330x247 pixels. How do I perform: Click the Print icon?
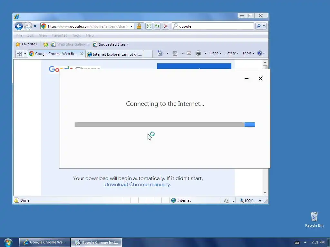(x=198, y=53)
